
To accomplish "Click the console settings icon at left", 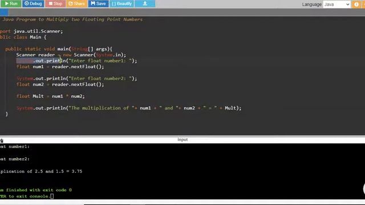I will point(1,141).
